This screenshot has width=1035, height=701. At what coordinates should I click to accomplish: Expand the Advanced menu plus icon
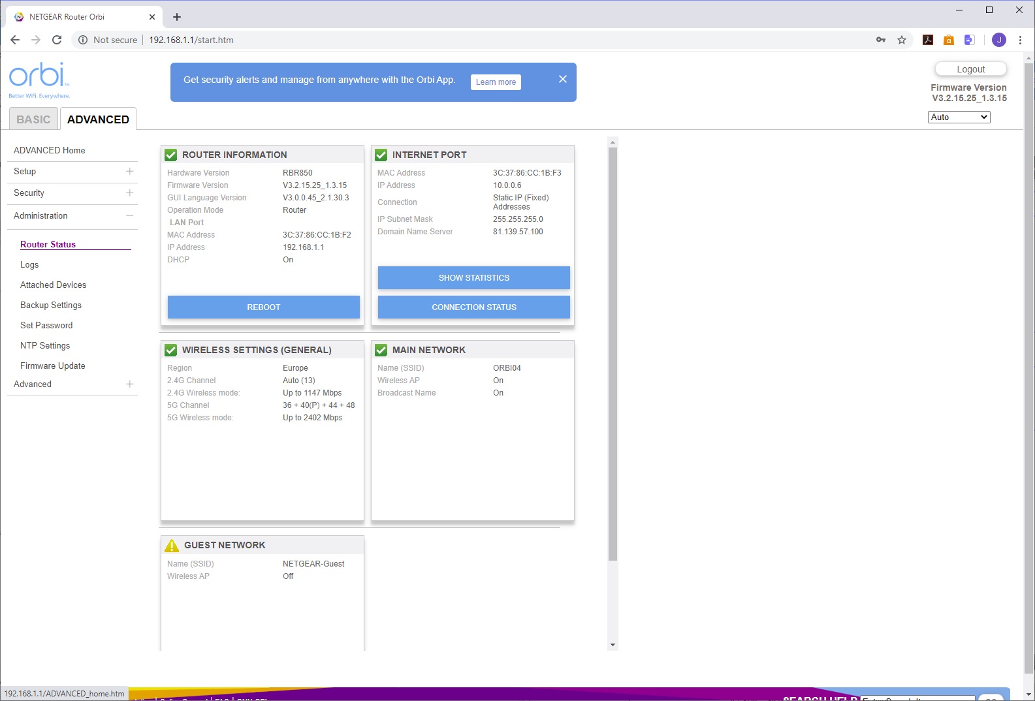(130, 384)
